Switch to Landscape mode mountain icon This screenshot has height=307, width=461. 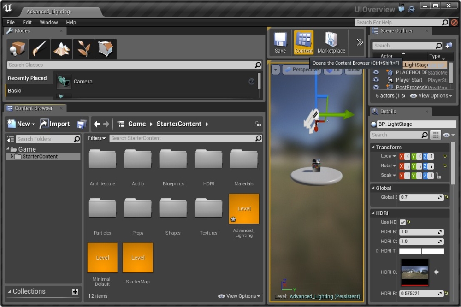[x=62, y=49]
